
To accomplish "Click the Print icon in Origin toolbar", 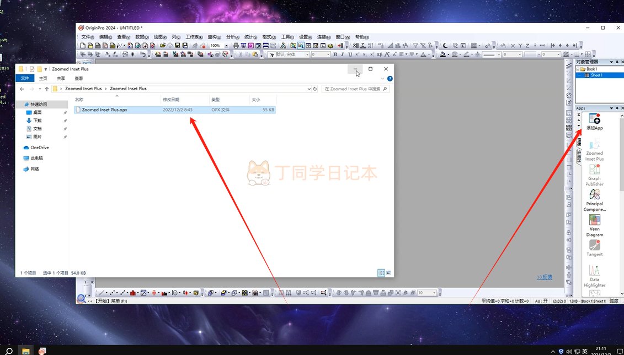I will click(236, 46).
